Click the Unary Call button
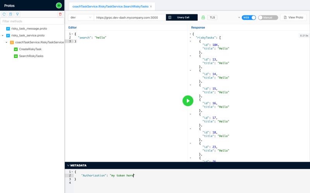Screen dimensions: 310x193 [x=182, y=17]
